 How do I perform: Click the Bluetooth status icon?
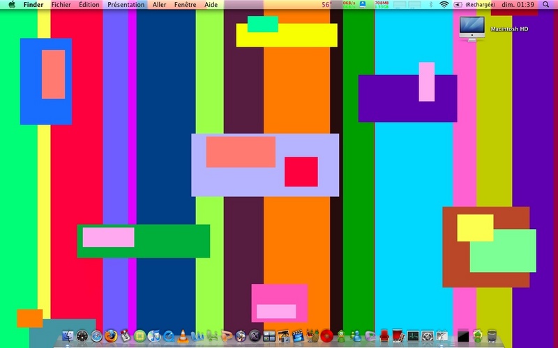(430, 5)
